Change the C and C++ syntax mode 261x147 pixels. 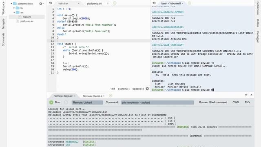124,89
